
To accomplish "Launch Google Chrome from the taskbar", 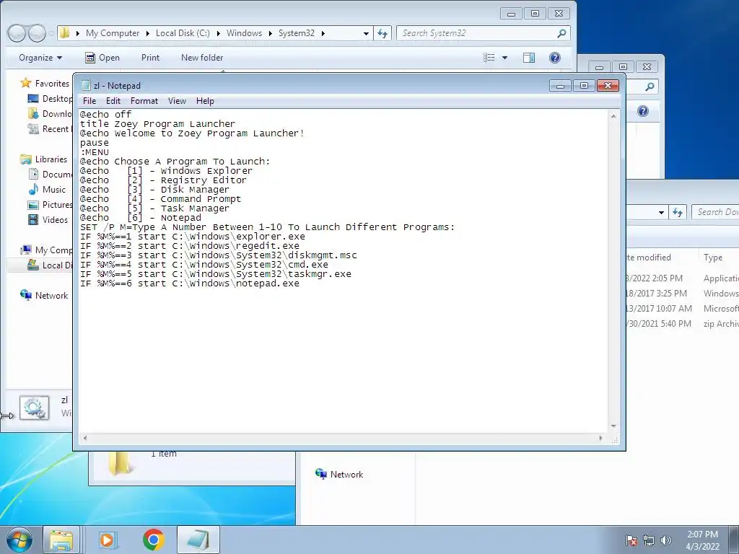I will (x=153, y=540).
